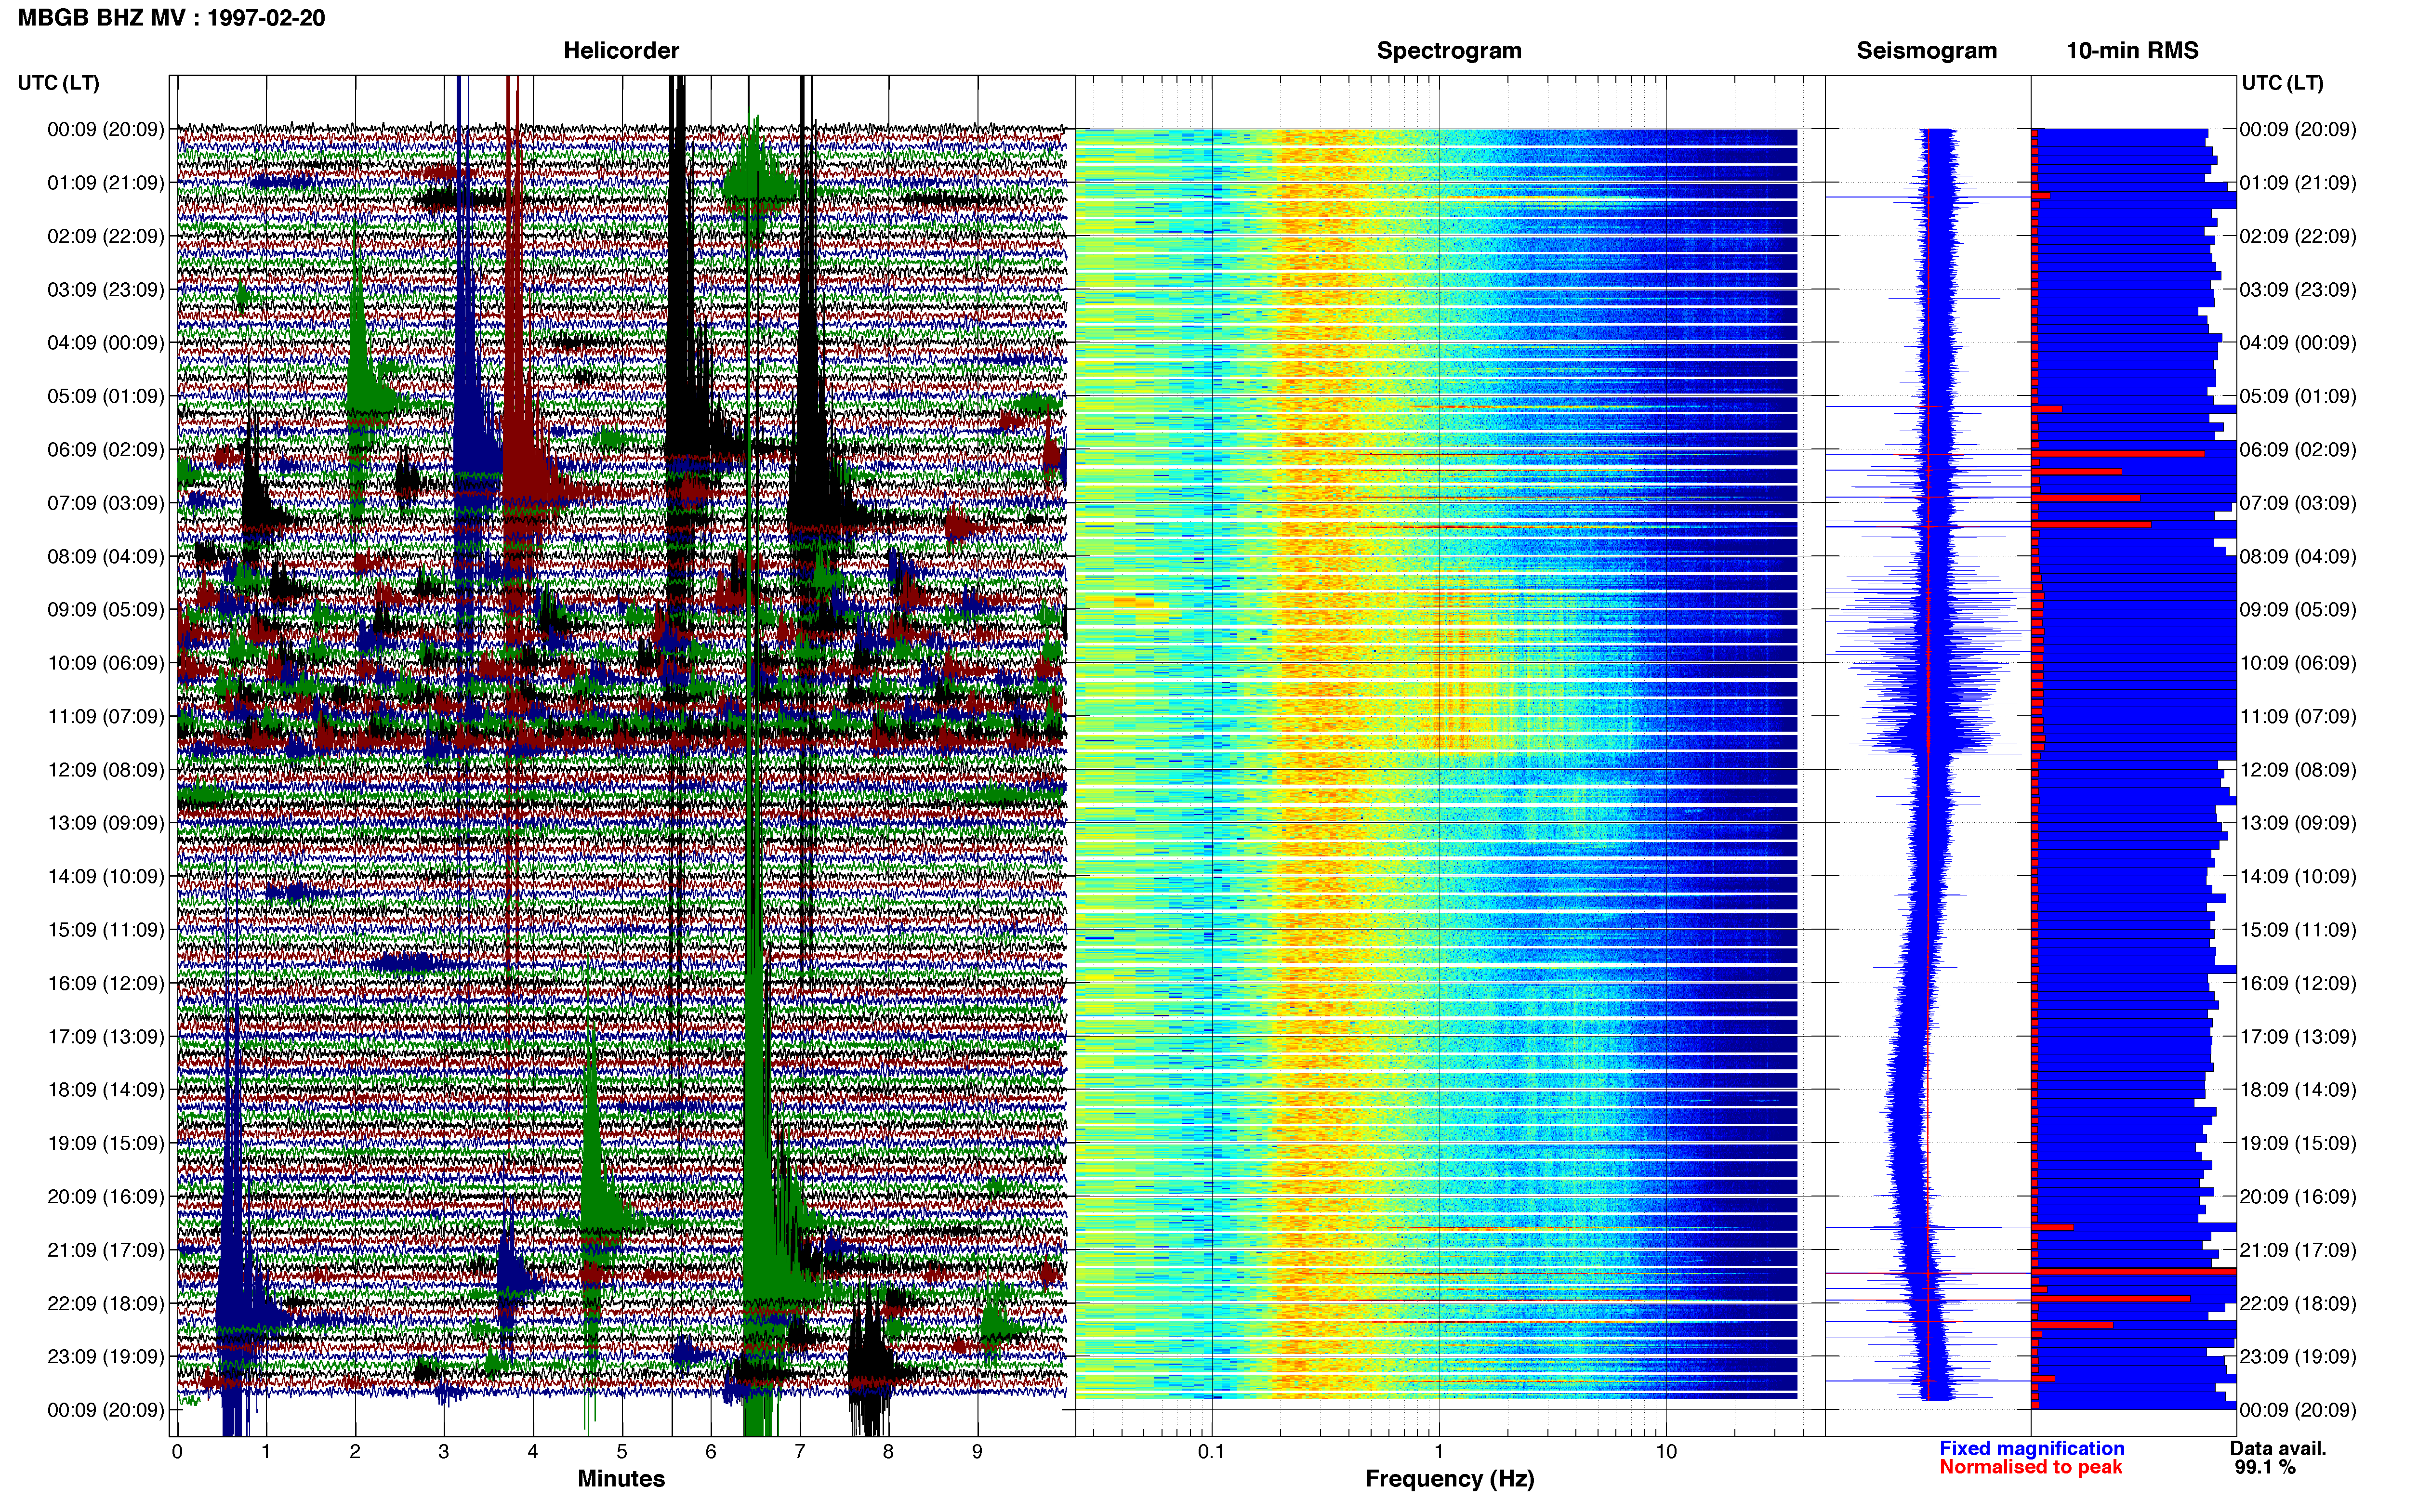
Task: Click the '99.1 %' availability value
Action: coord(2265,1467)
